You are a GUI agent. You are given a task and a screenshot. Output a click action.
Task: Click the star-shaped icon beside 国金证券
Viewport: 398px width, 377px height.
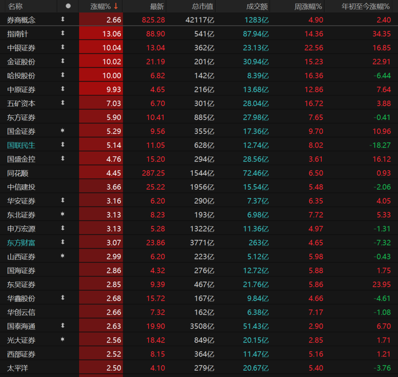point(63,130)
